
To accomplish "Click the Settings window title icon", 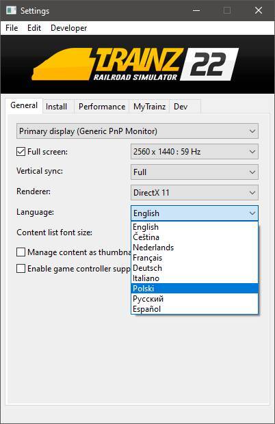I will (11, 10).
